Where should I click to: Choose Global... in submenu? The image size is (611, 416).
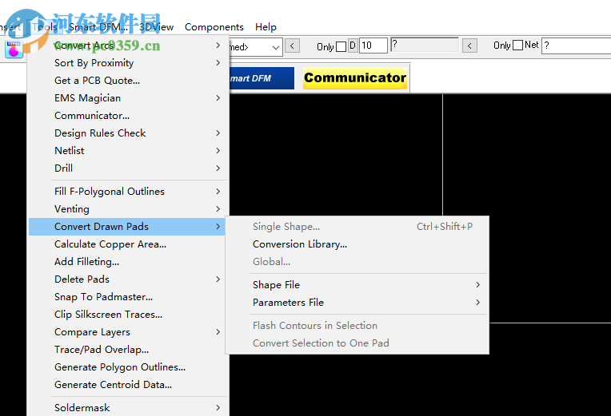(x=357, y=262)
